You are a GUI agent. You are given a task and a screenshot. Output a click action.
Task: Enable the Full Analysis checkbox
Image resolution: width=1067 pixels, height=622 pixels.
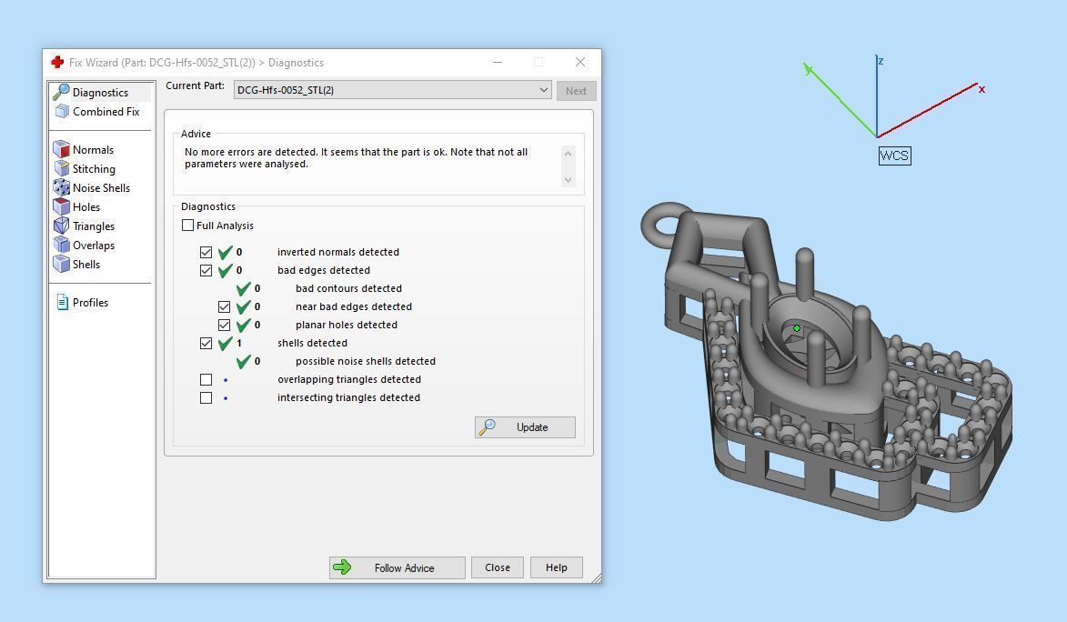coord(187,226)
